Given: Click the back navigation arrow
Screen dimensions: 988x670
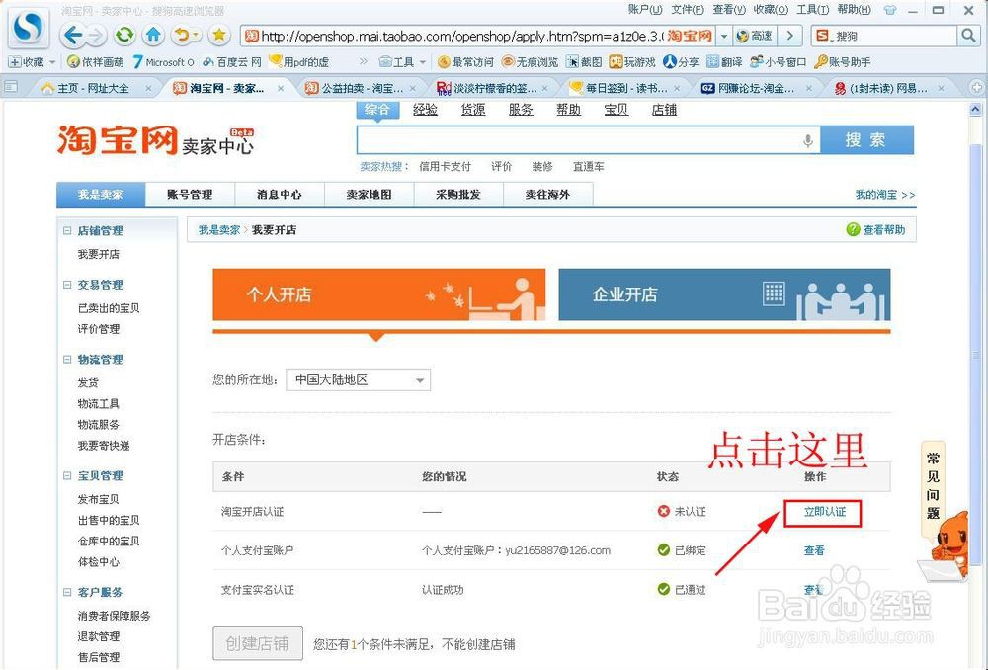Looking at the screenshot, I should tap(71, 36).
